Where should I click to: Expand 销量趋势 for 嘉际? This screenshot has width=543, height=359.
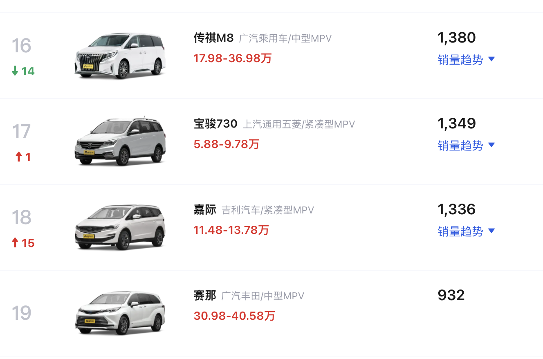click(x=466, y=231)
